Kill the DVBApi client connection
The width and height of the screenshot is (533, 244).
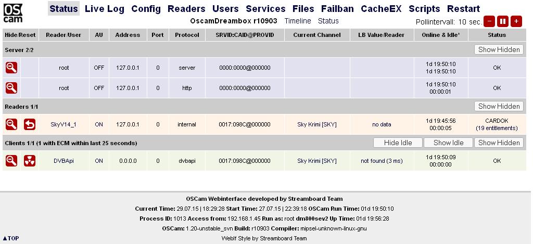30,161
